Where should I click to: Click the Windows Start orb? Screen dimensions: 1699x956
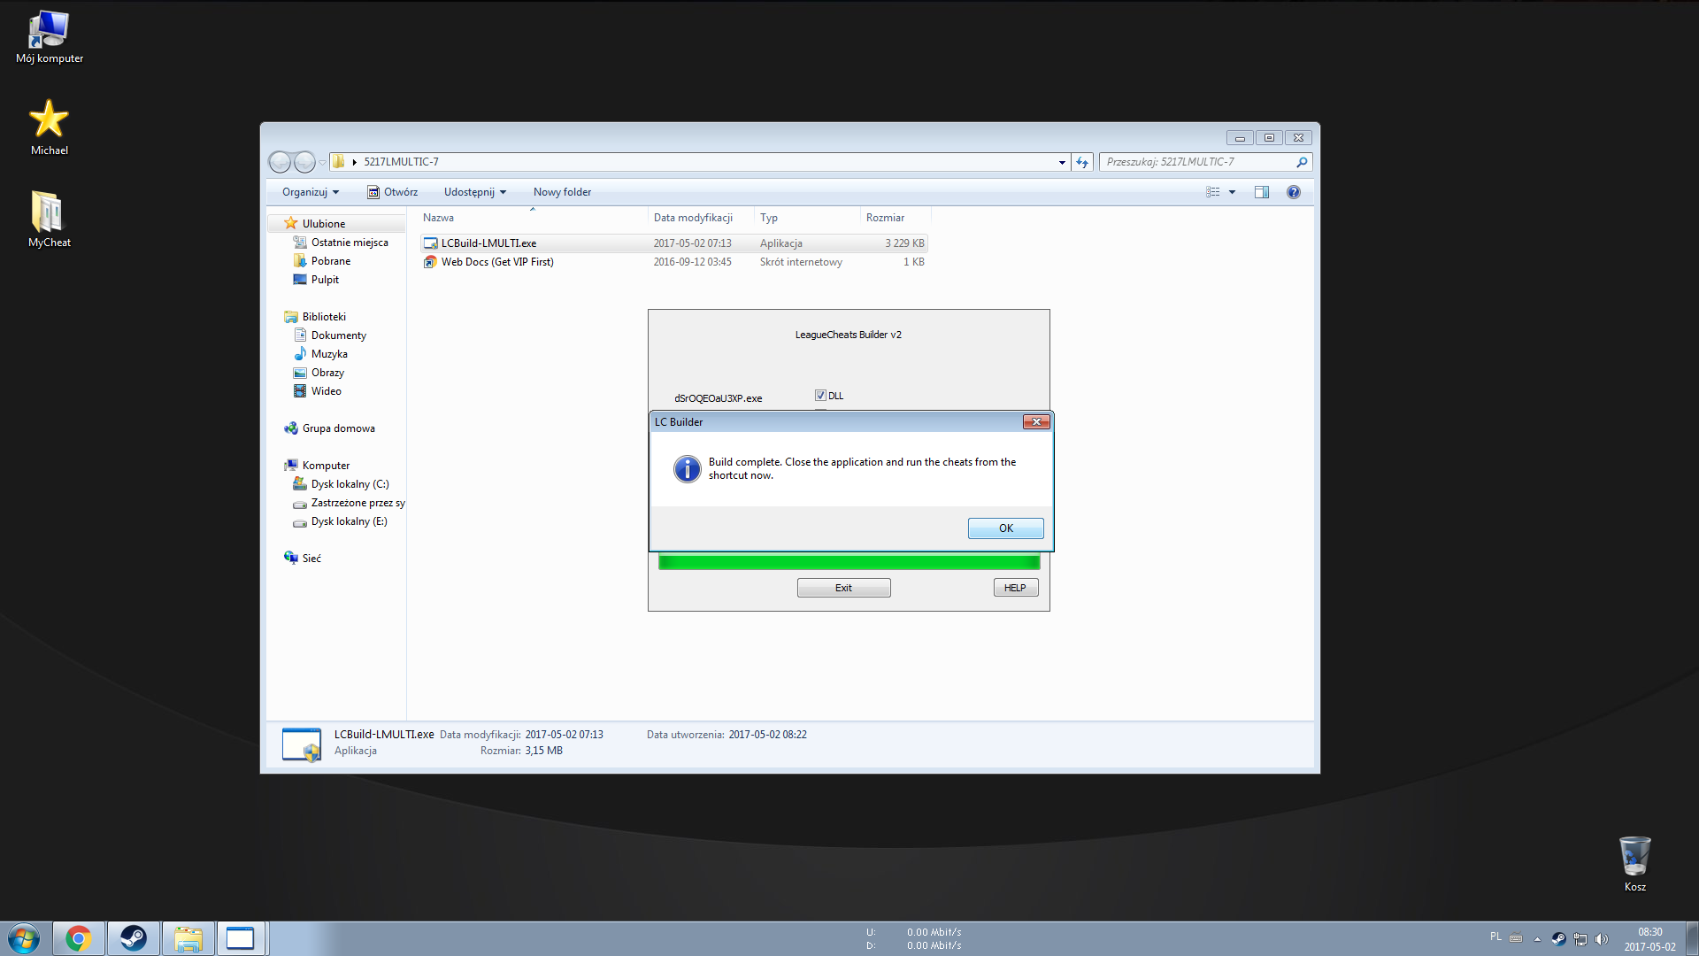tap(24, 938)
